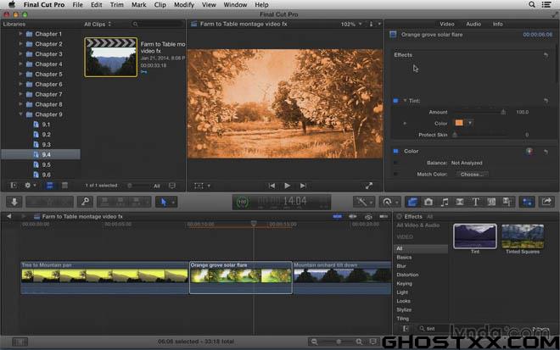Toggle timeline skimming button

[337, 217]
